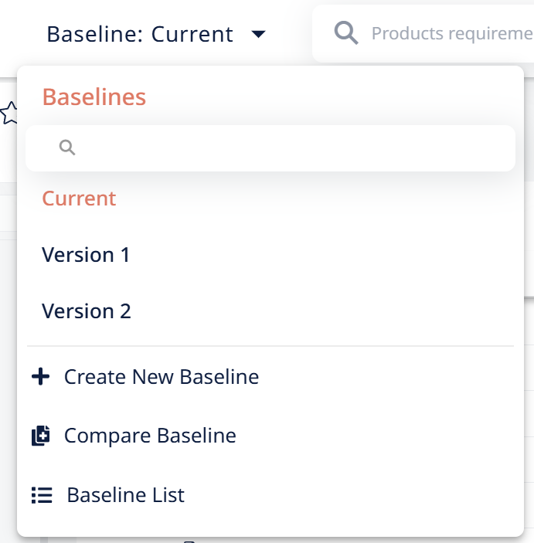534x543 pixels.
Task: Select the Current baseline option
Action: pos(79,199)
